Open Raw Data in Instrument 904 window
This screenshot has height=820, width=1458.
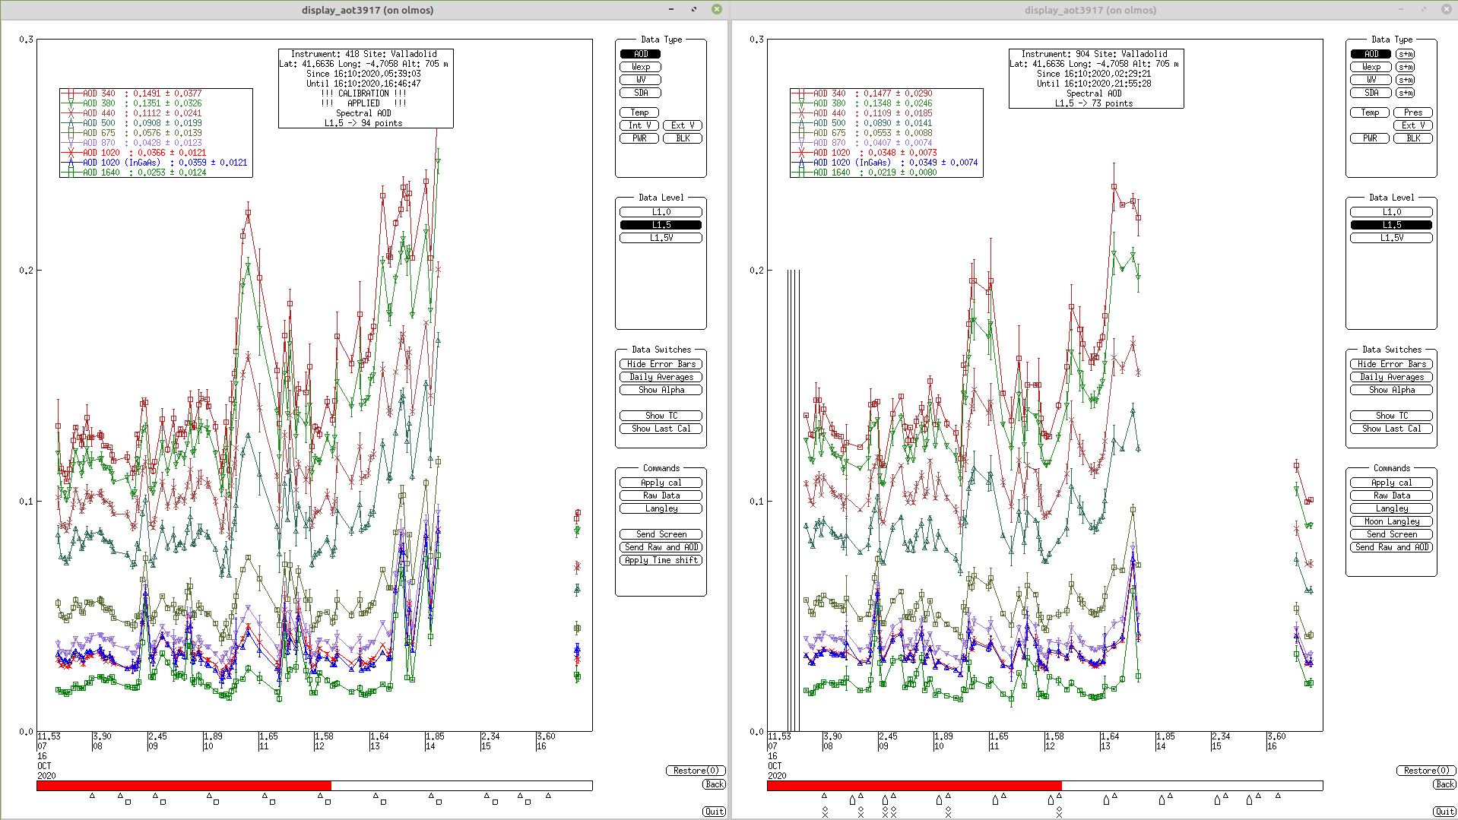coord(1391,495)
